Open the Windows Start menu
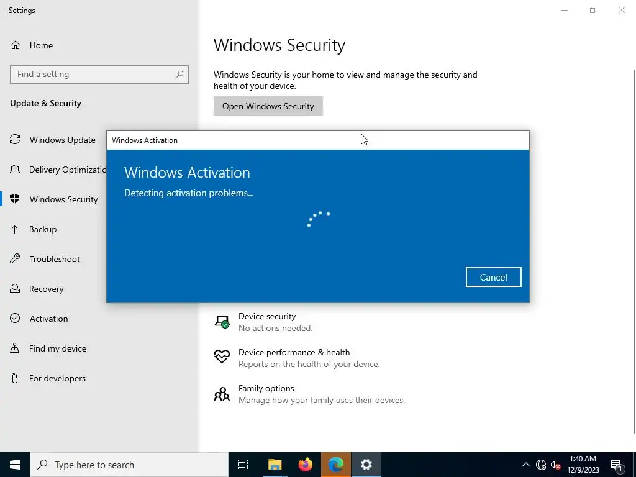Screen dimensions: 636x477 click(x=15, y=465)
